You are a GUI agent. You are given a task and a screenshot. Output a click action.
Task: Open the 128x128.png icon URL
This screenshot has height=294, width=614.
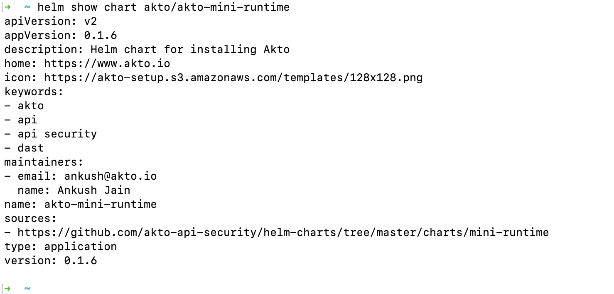(x=233, y=77)
